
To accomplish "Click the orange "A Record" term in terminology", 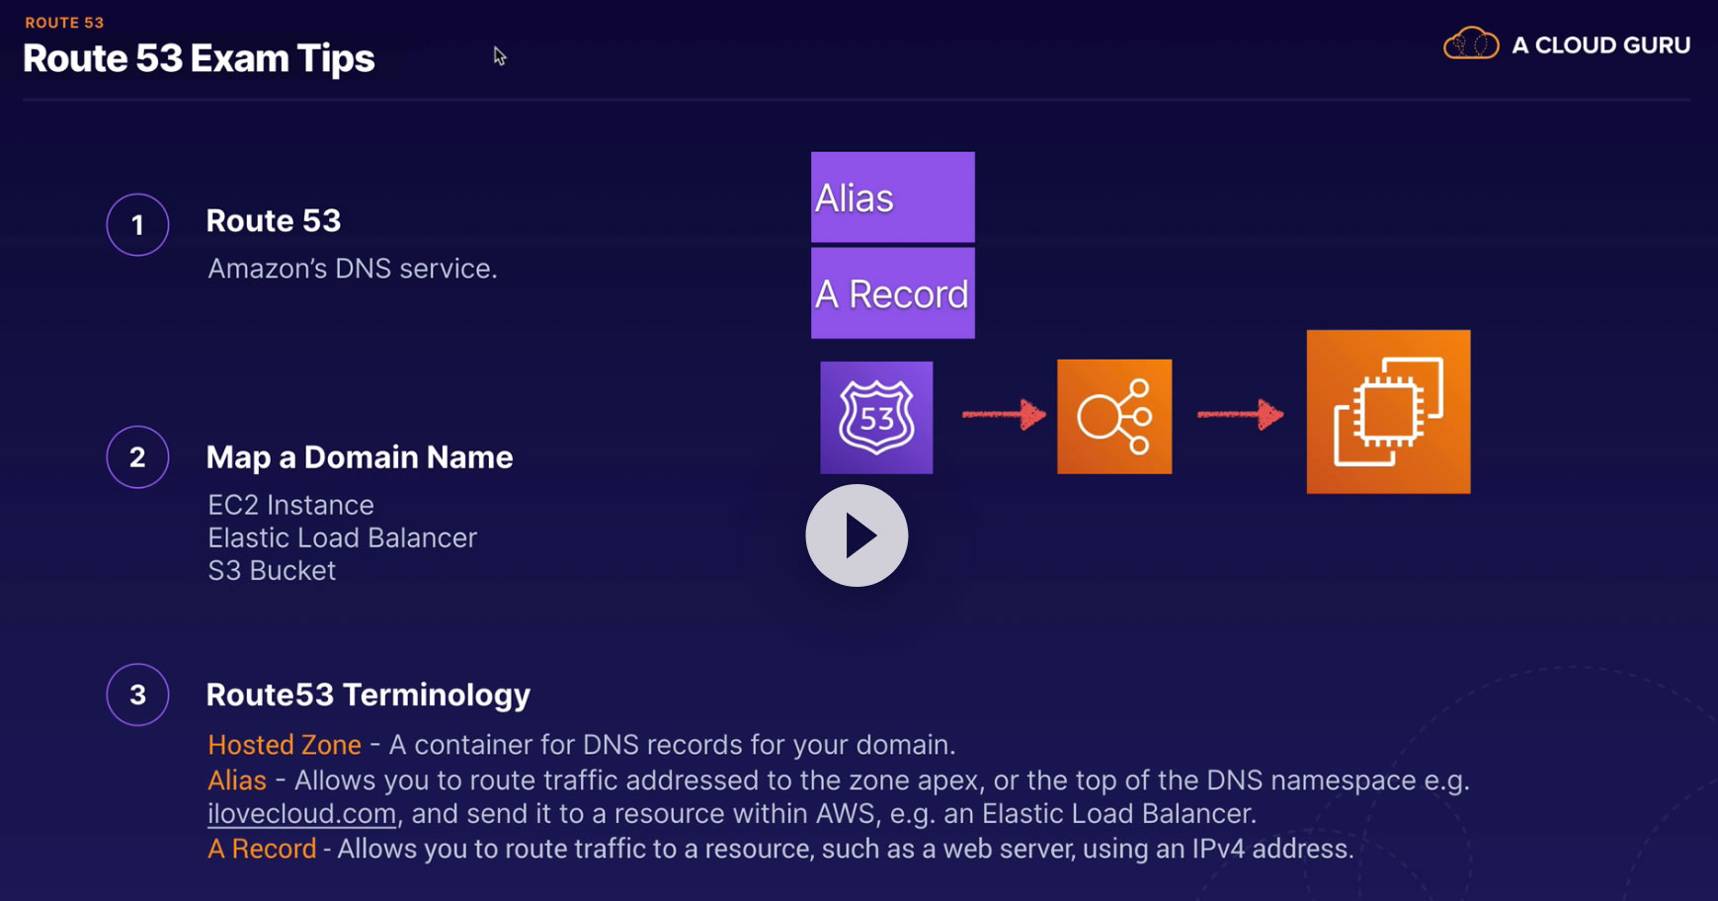I will point(262,849).
